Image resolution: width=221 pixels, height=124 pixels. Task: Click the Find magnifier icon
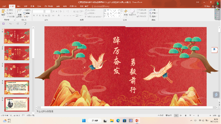(150, 10)
